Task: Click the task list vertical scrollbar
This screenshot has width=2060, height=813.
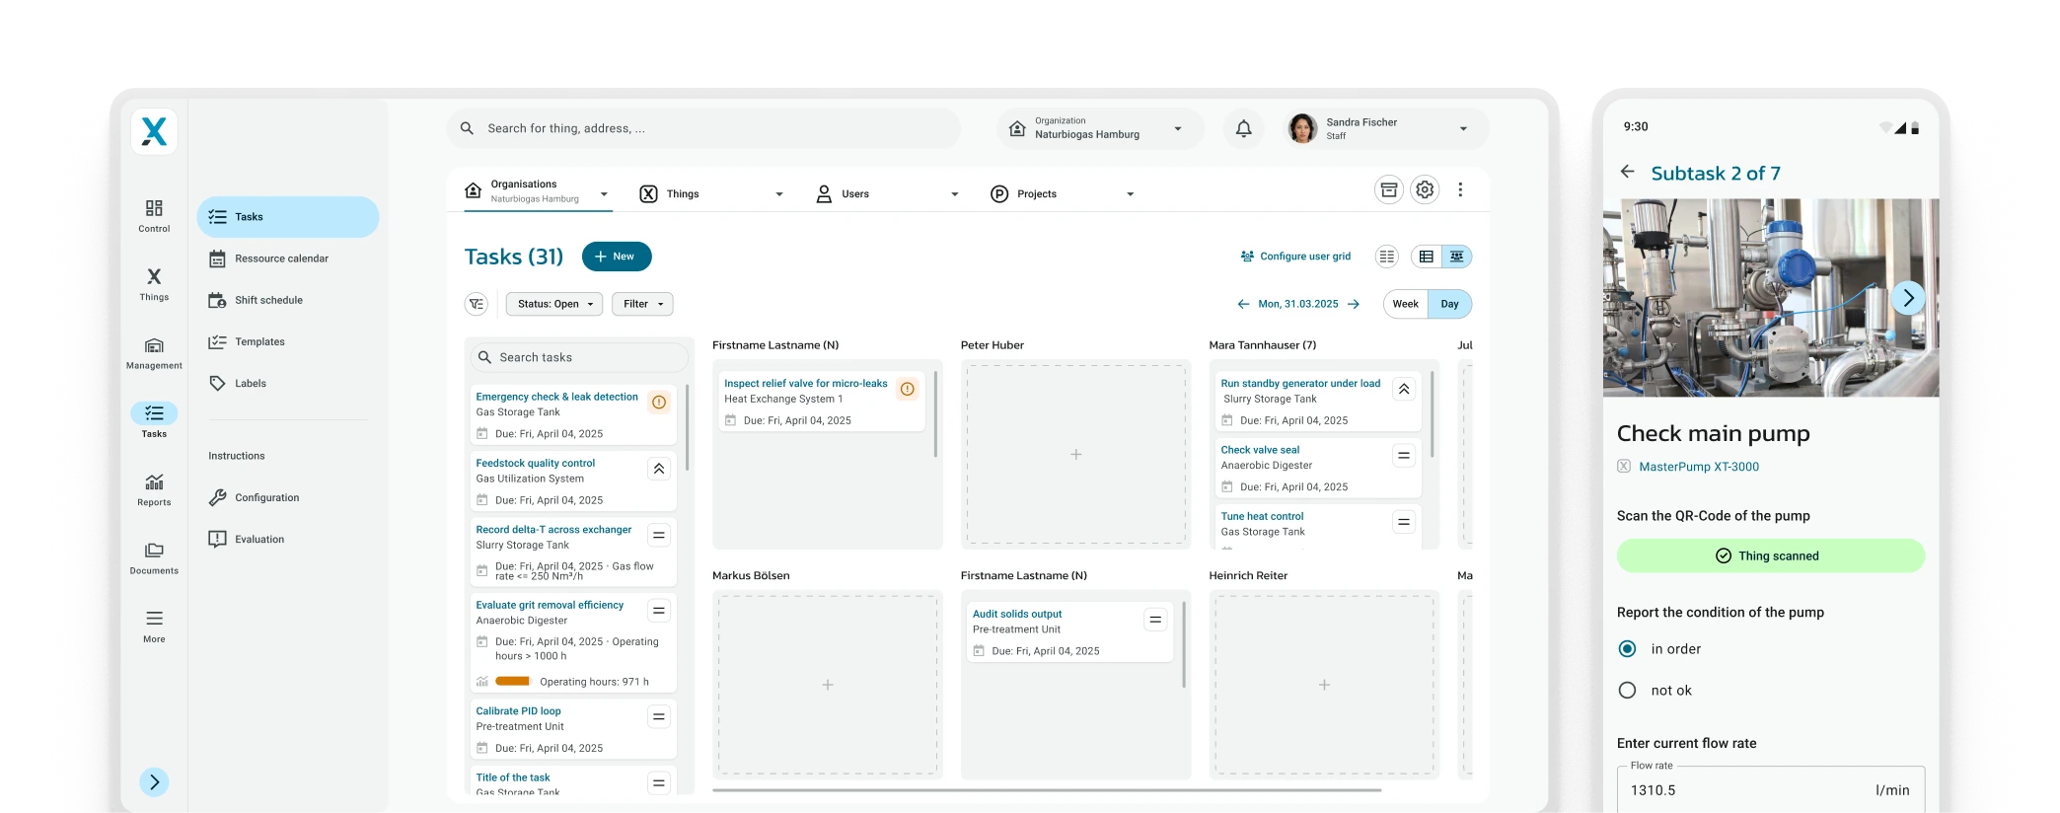Action: point(687,427)
